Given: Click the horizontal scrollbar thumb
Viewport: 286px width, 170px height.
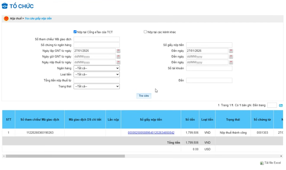Looking at the screenshot, I should coord(65,156).
